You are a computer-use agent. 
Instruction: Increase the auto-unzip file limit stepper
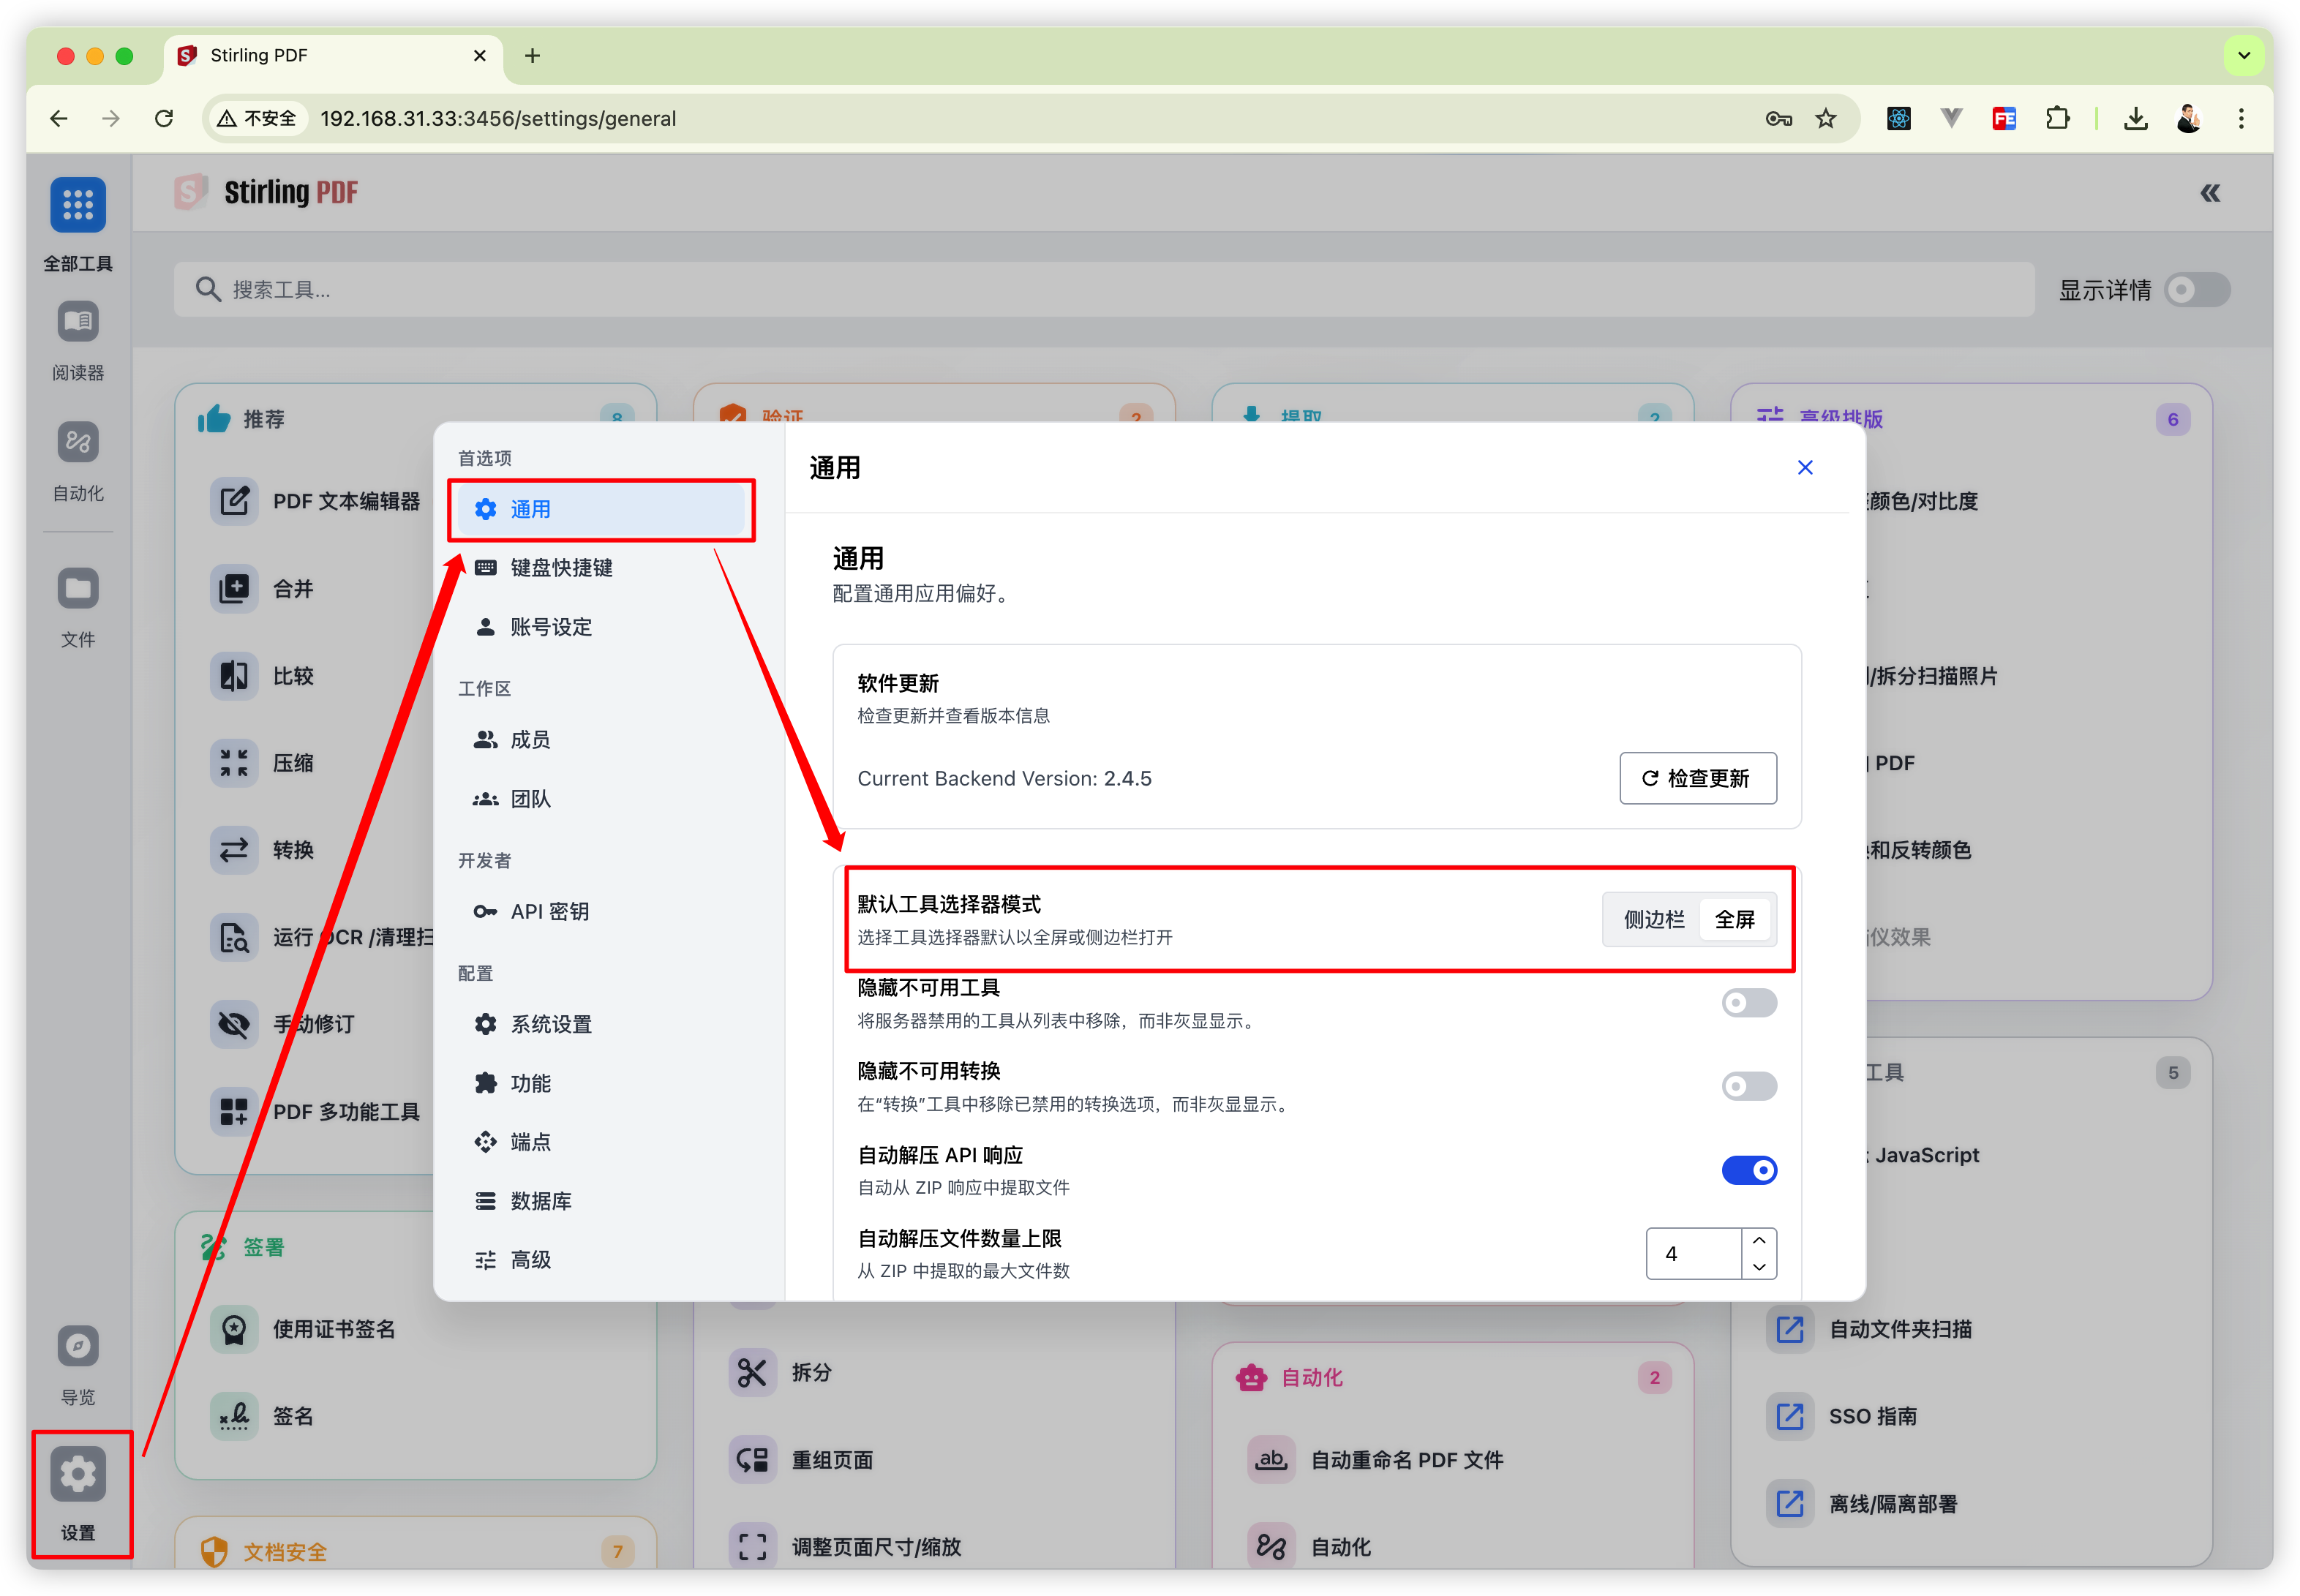(1759, 1241)
